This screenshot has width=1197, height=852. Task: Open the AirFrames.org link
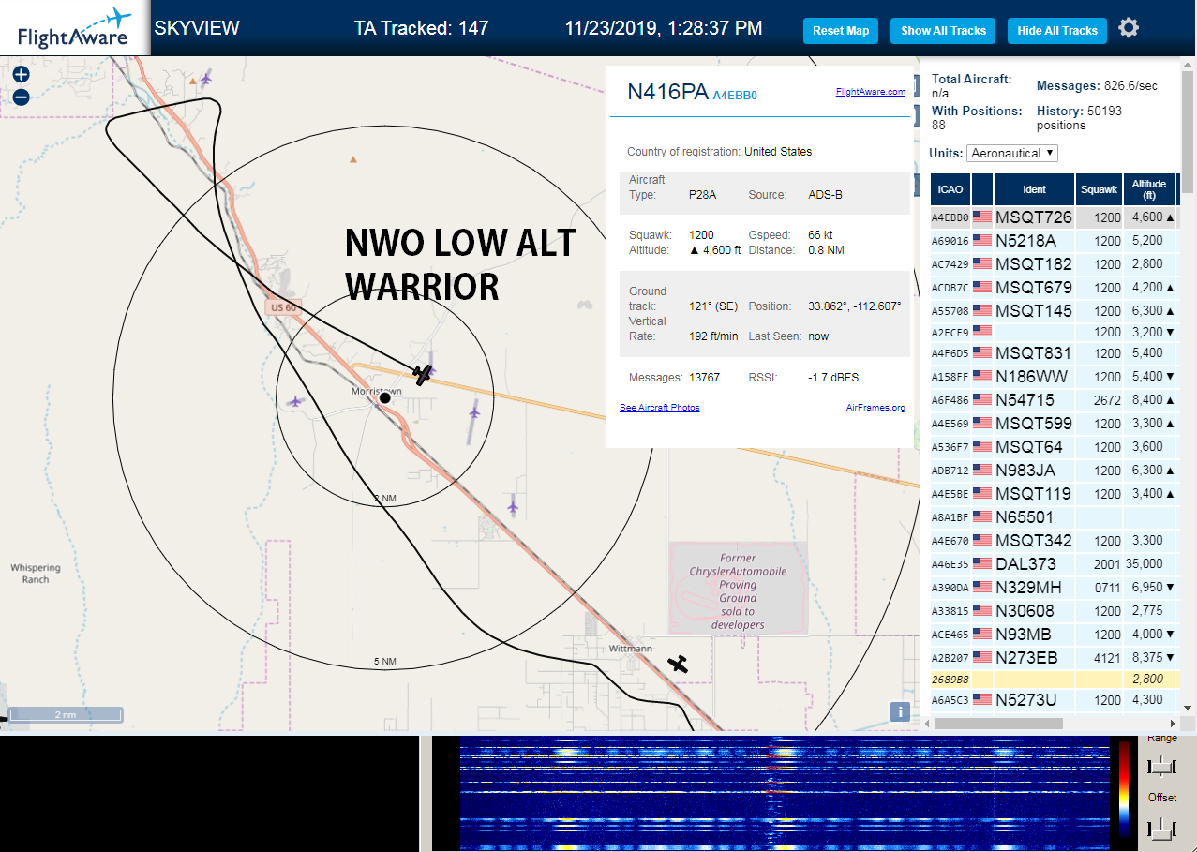(x=875, y=408)
